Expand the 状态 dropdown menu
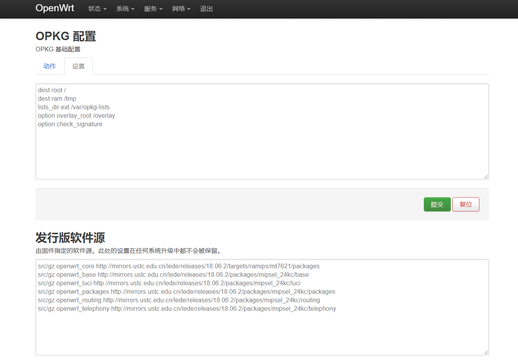The width and height of the screenshot is (518, 364). [97, 9]
